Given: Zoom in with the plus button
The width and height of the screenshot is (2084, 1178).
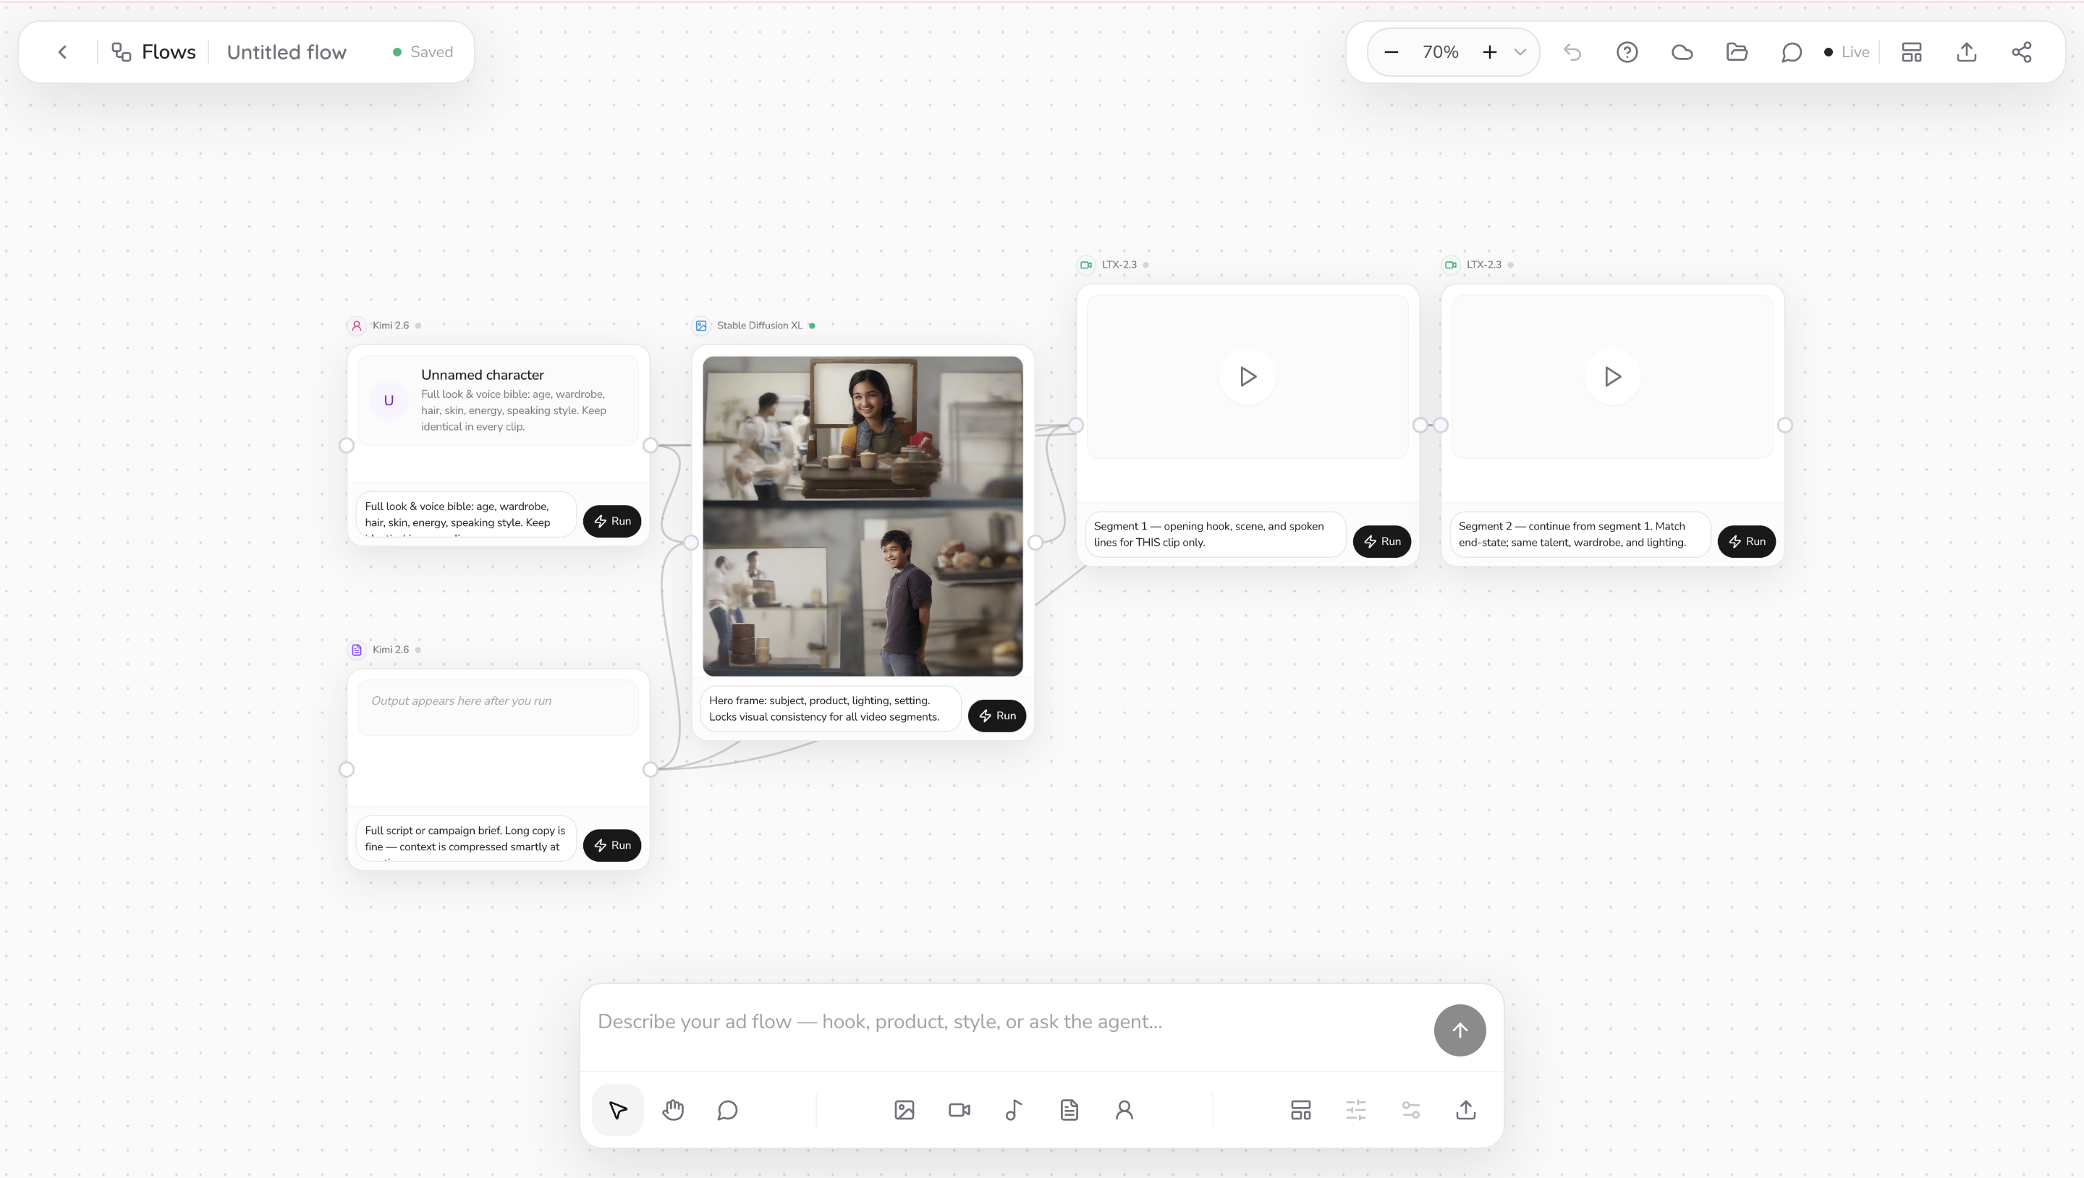Looking at the screenshot, I should click(x=1489, y=52).
